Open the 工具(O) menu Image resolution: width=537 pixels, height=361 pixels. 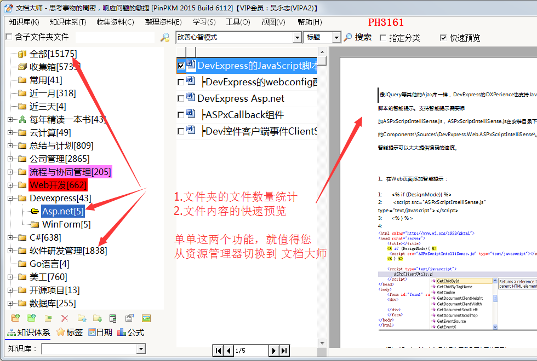(238, 22)
